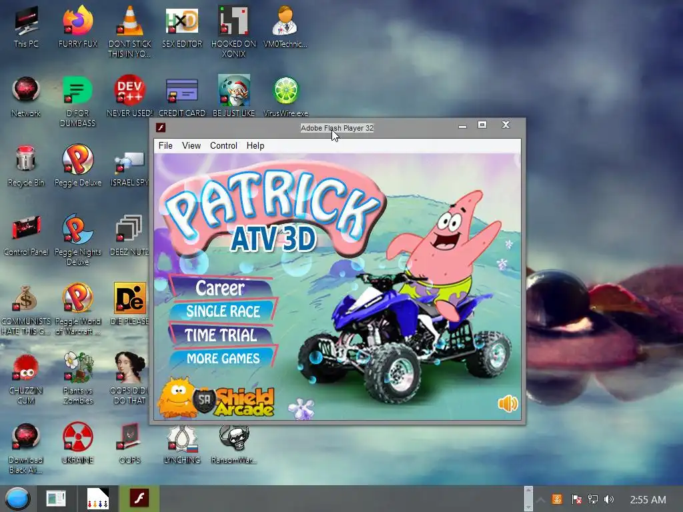
Task: Select the Download Black Ai desktop icon
Action: tap(26, 447)
